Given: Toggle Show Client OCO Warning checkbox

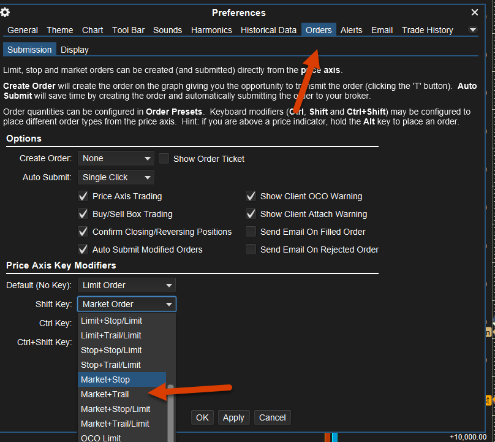Looking at the screenshot, I should point(251,196).
